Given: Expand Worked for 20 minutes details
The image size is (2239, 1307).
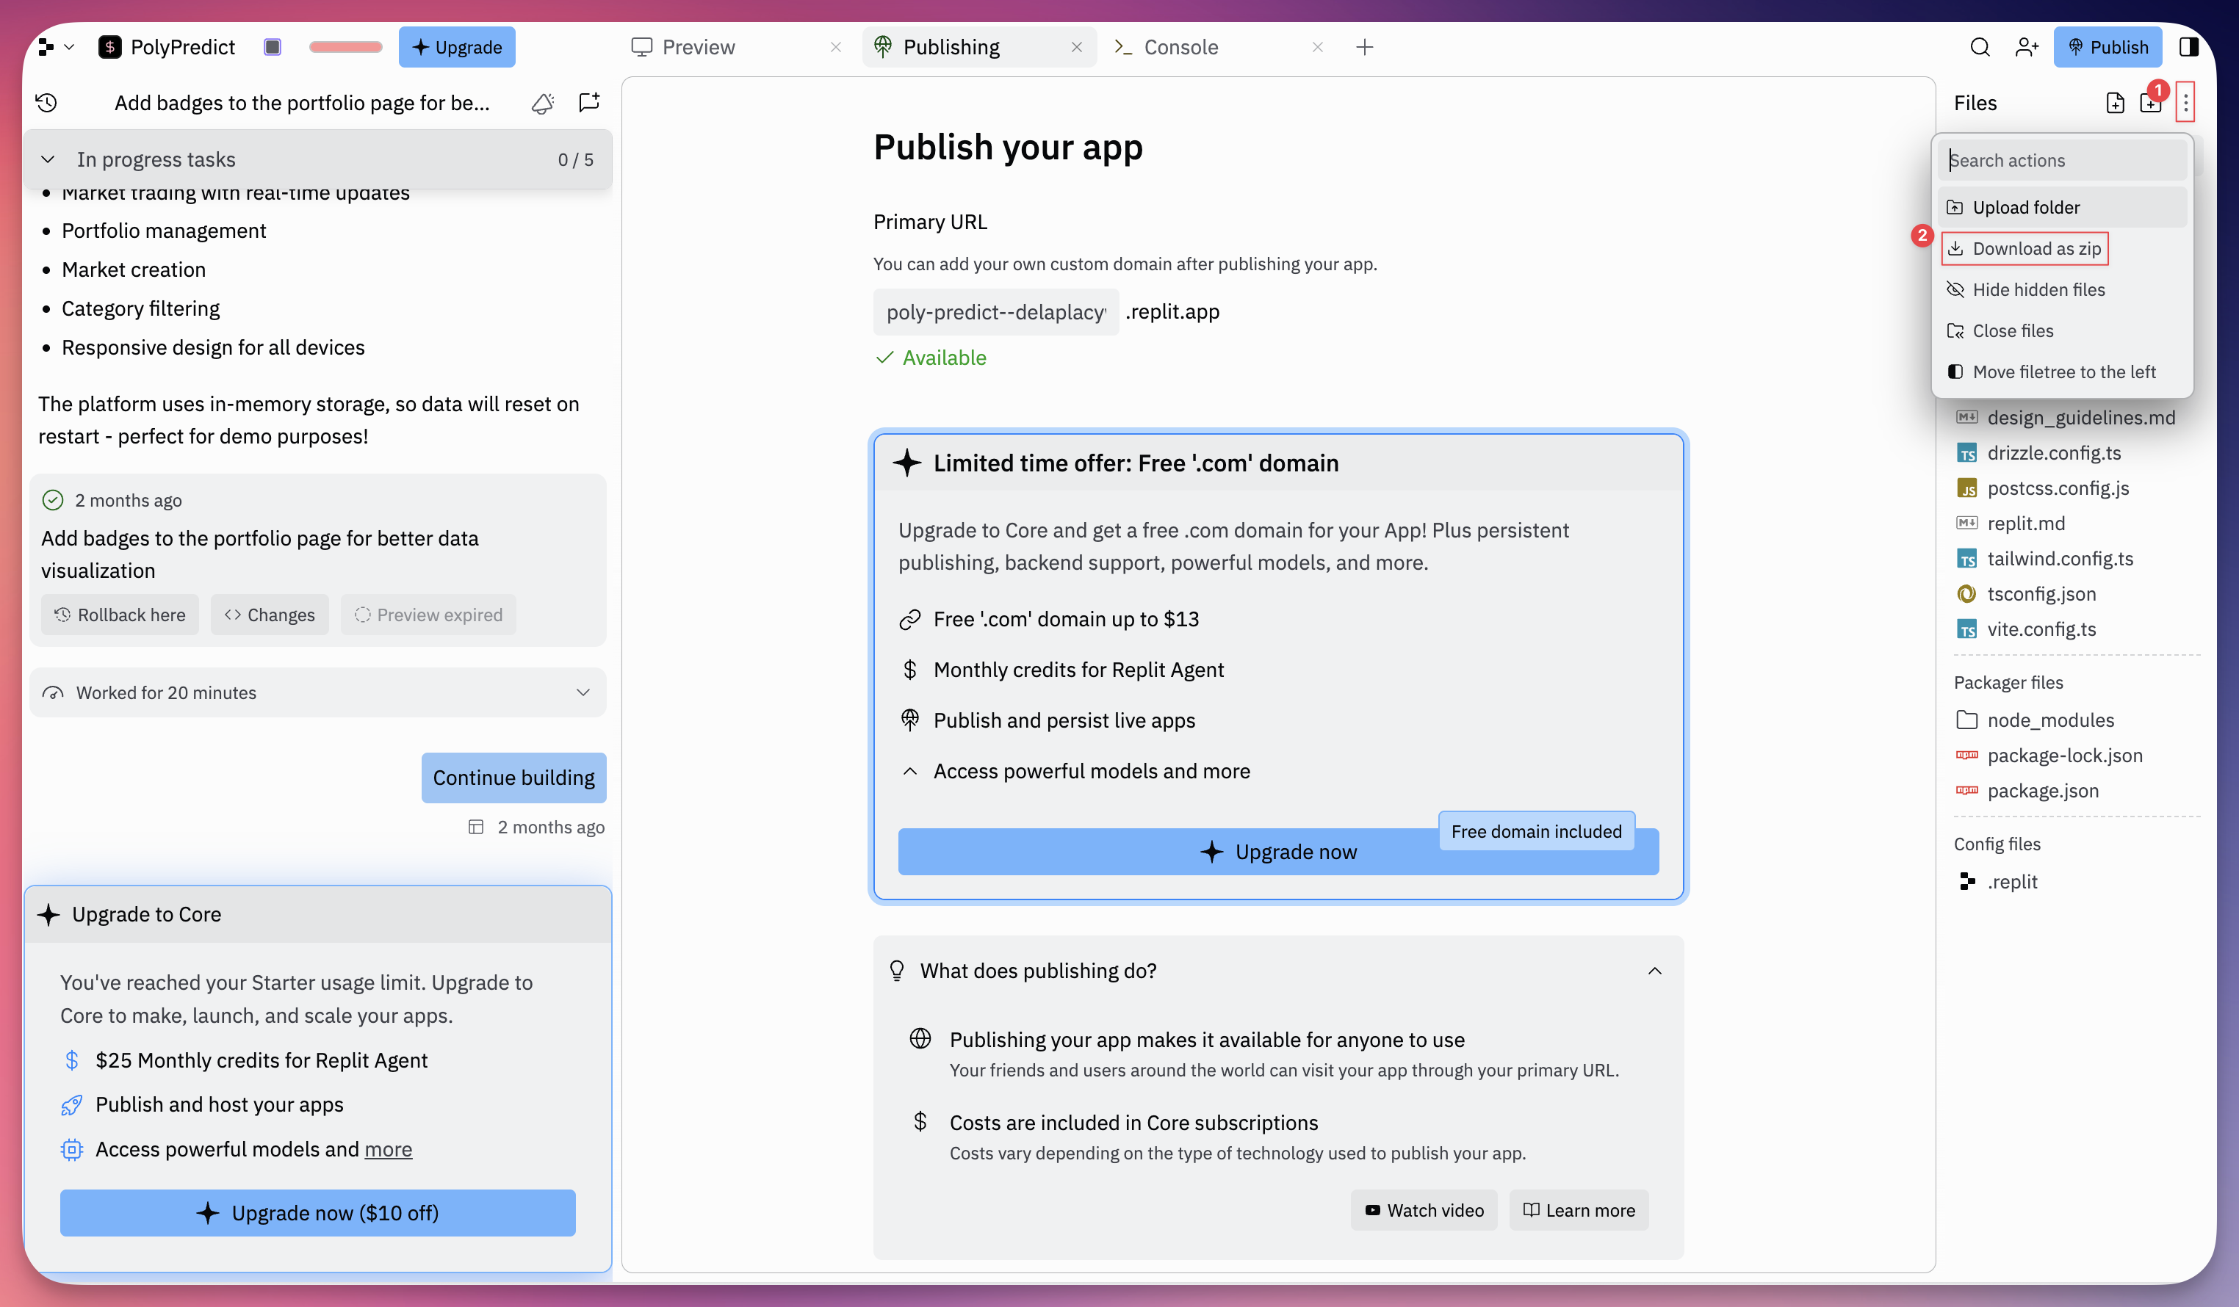Looking at the screenshot, I should [583, 692].
